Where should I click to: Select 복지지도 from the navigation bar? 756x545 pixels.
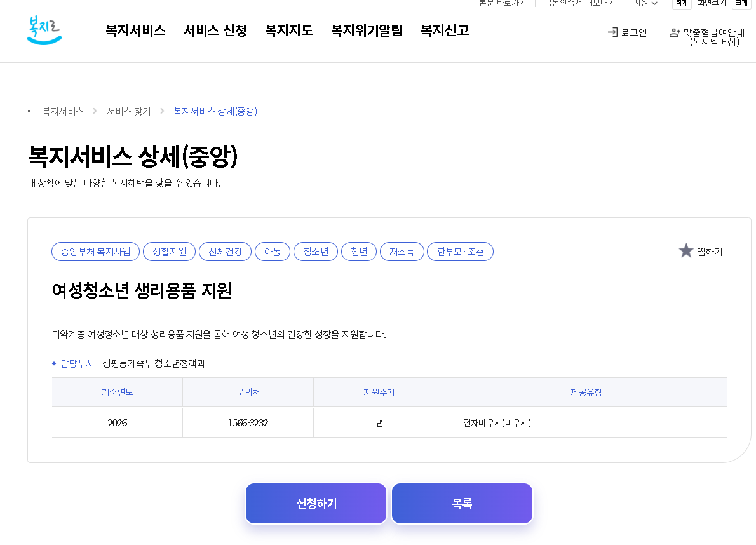click(x=288, y=30)
